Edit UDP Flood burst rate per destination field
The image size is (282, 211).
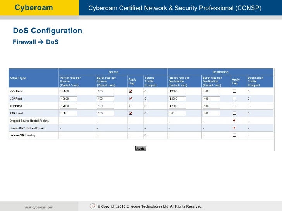click(x=211, y=99)
